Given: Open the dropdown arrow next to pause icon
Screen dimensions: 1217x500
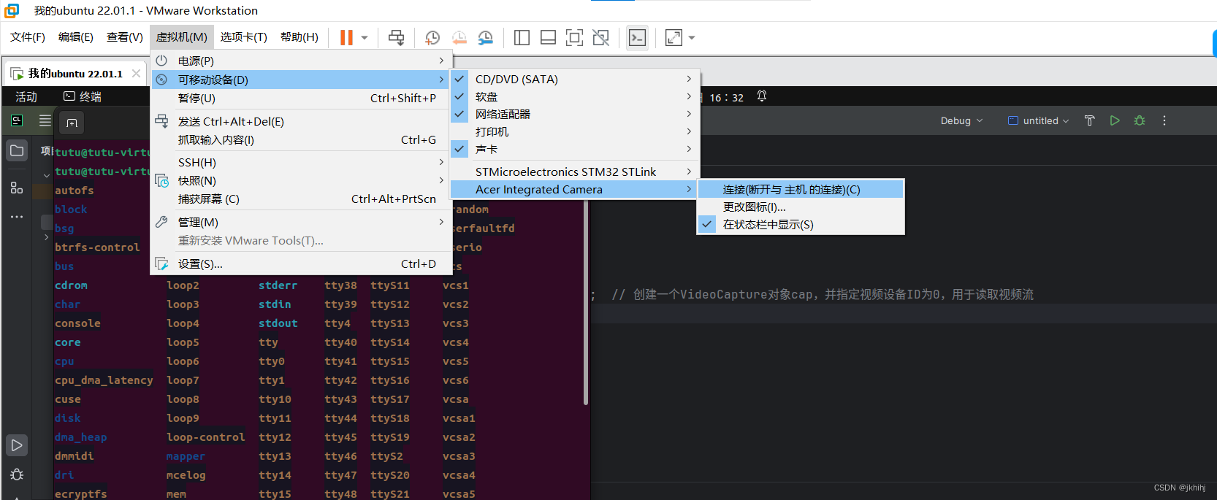Looking at the screenshot, I should (364, 38).
